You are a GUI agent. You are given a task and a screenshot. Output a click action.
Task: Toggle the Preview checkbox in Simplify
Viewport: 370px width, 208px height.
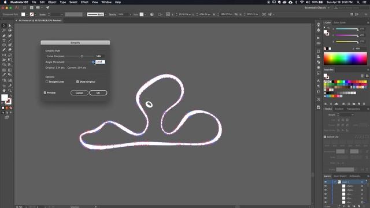45,92
